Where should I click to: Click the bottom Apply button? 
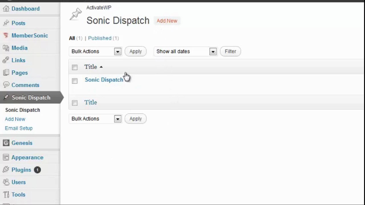click(x=135, y=119)
